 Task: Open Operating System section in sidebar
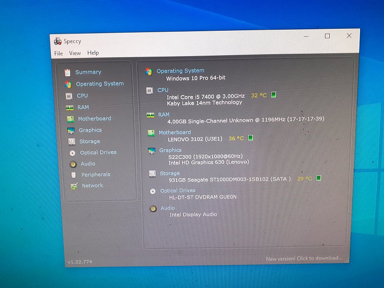(100, 84)
